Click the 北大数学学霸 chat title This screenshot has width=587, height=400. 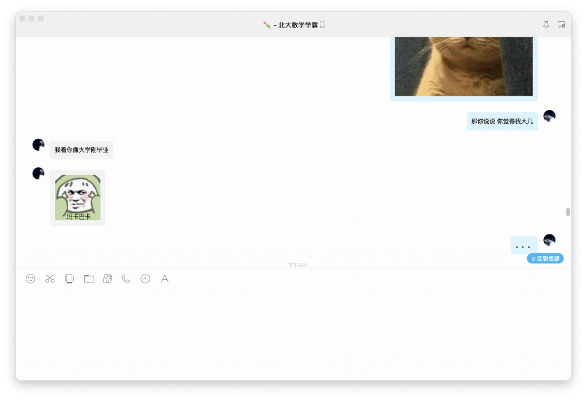tap(298, 25)
